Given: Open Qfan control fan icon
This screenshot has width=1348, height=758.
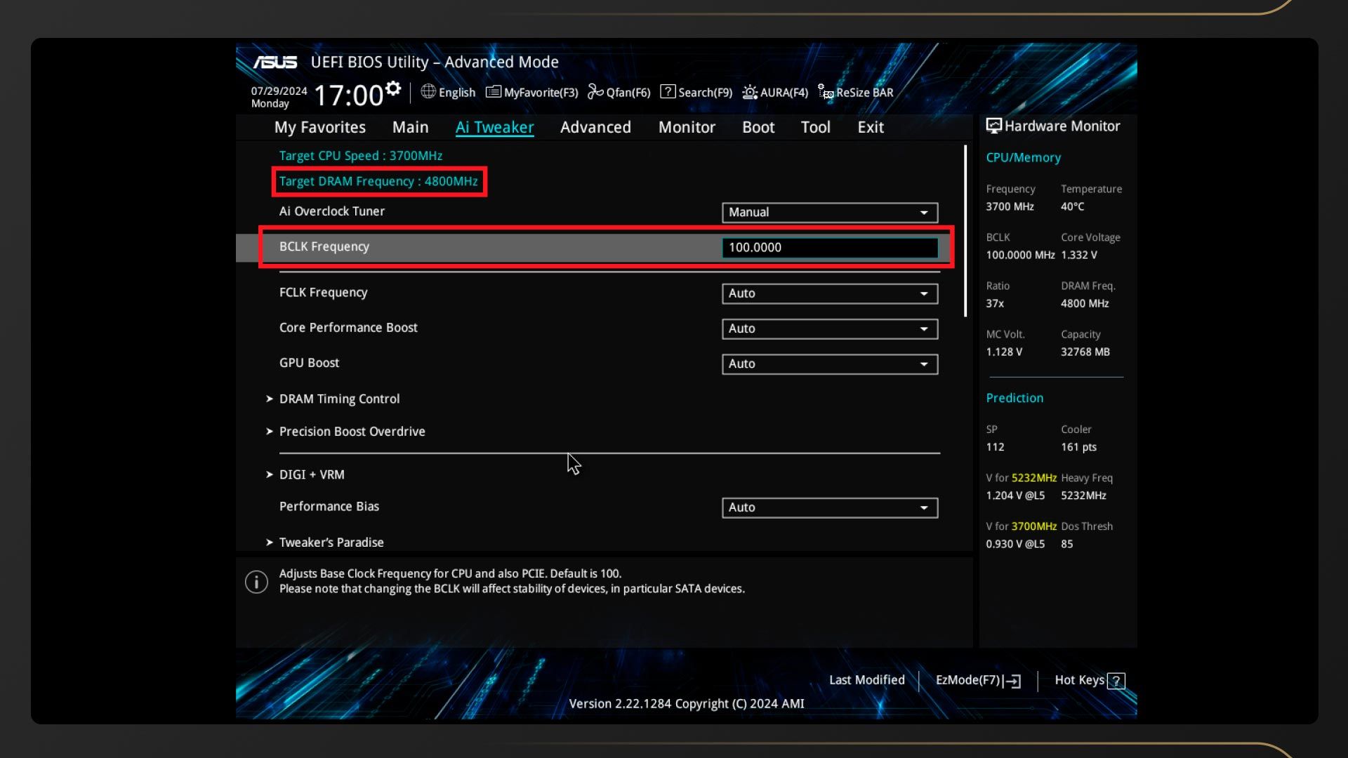Looking at the screenshot, I should pyautogui.click(x=595, y=92).
